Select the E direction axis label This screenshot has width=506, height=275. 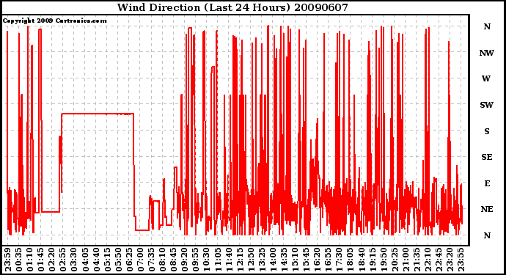click(487, 183)
